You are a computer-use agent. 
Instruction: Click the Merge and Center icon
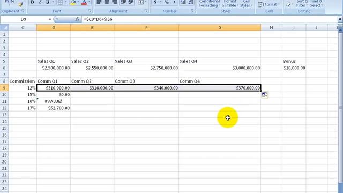(140, 2)
